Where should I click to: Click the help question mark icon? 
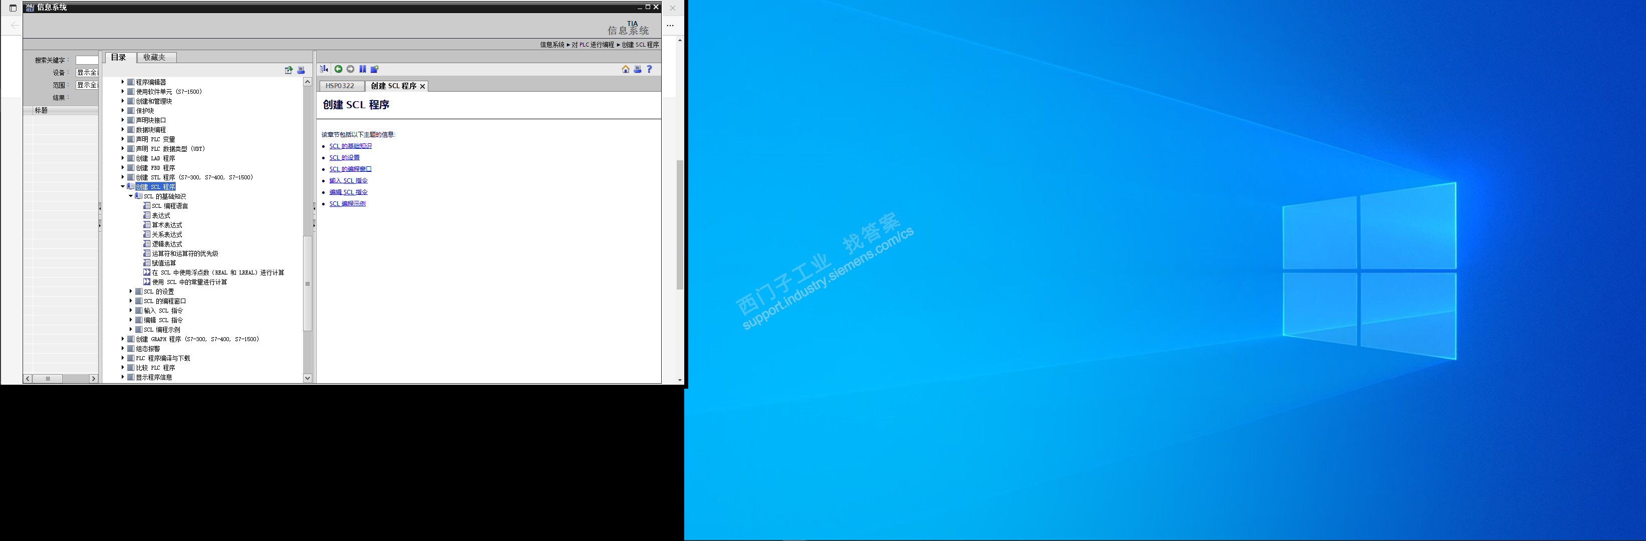pyautogui.click(x=649, y=69)
